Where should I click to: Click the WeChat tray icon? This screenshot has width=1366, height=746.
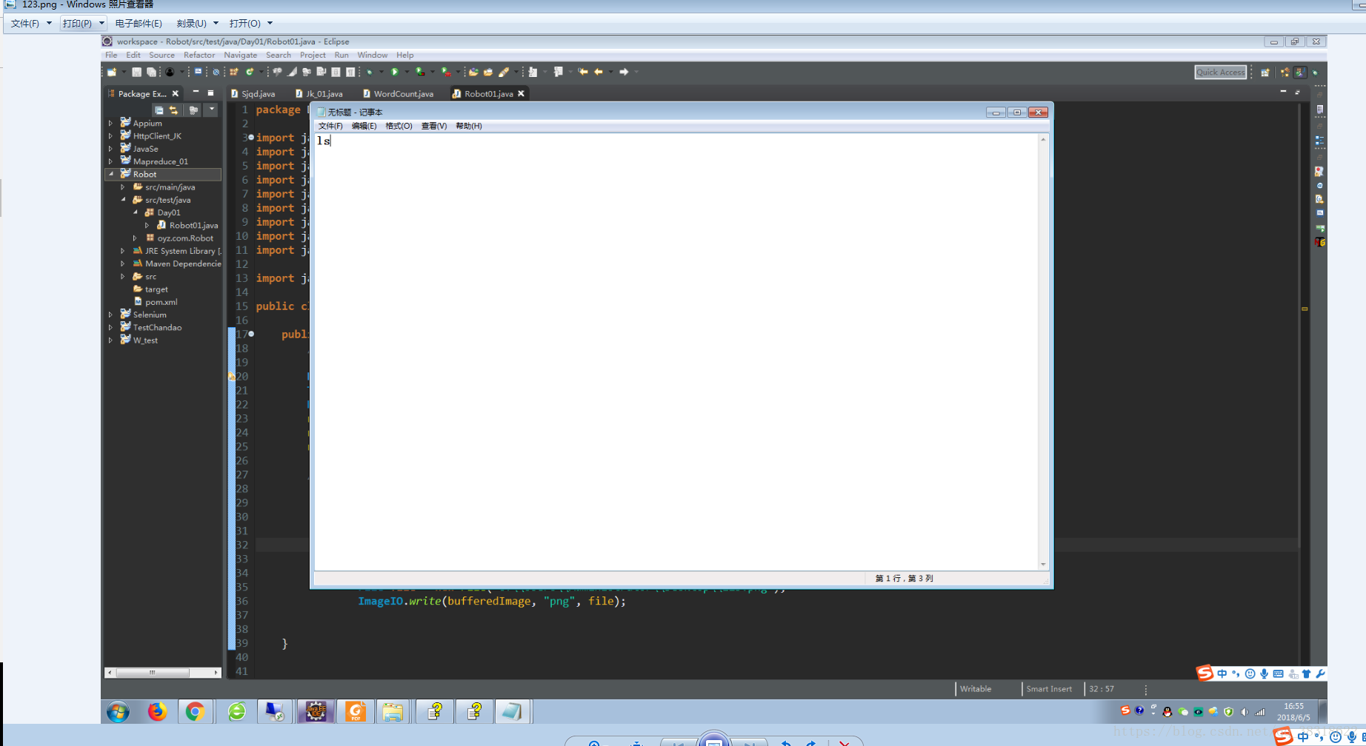[x=1183, y=712]
